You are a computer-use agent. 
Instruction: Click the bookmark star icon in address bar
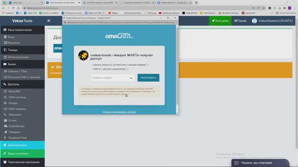pyautogui.click(x=264, y=8)
